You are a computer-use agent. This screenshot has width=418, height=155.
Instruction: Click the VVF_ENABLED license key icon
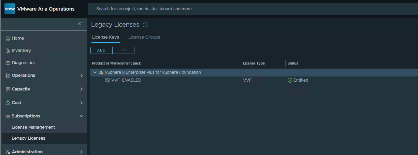tap(107, 80)
